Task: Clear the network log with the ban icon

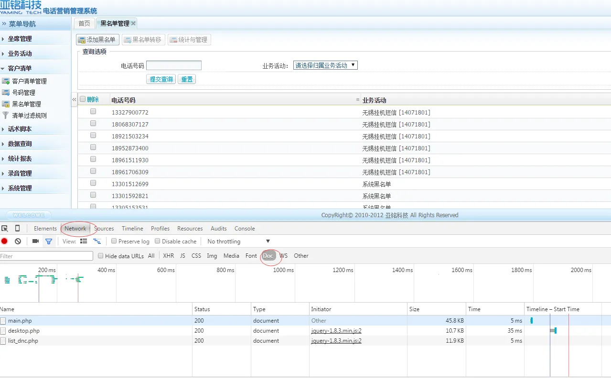Action: (x=18, y=241)
